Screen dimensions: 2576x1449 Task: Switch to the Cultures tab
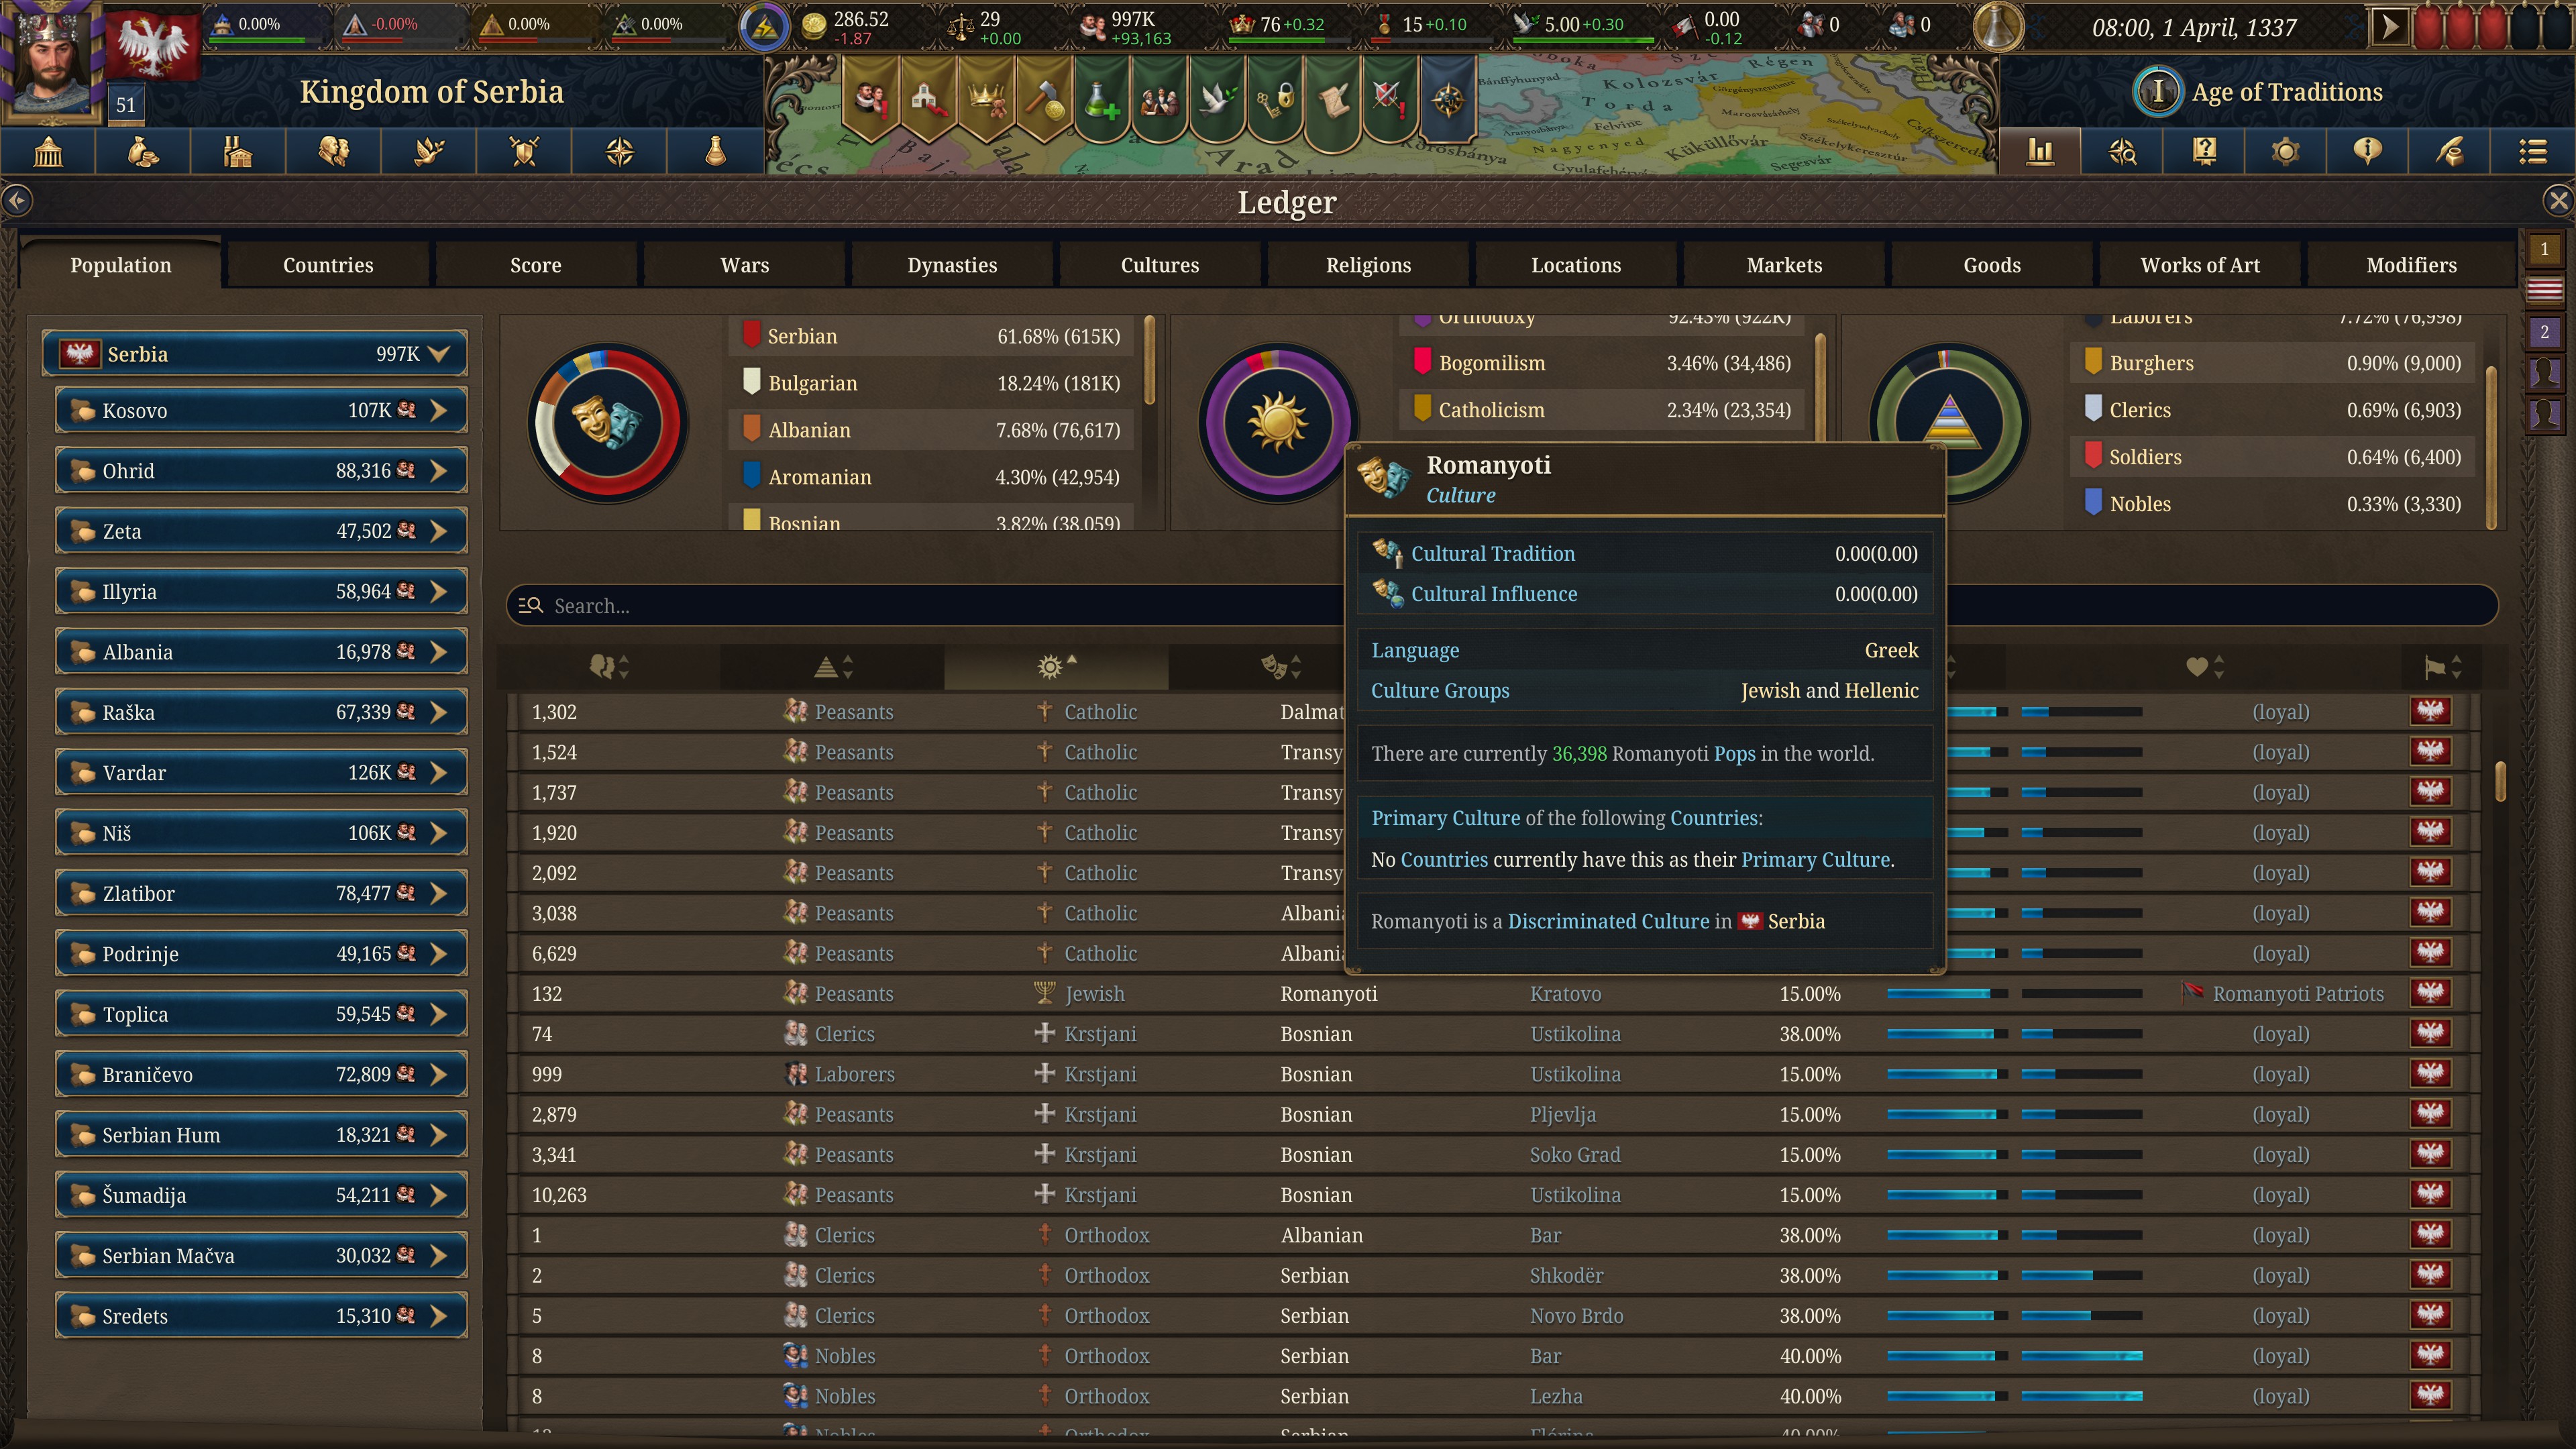1159,265
